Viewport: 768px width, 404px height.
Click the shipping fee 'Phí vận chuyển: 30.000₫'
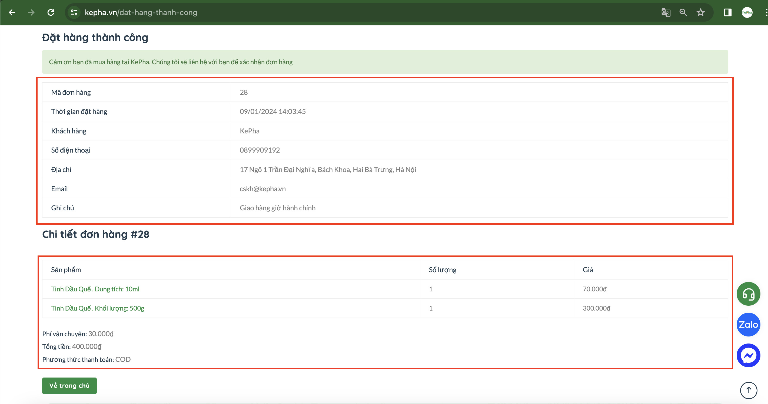(78, 334)
